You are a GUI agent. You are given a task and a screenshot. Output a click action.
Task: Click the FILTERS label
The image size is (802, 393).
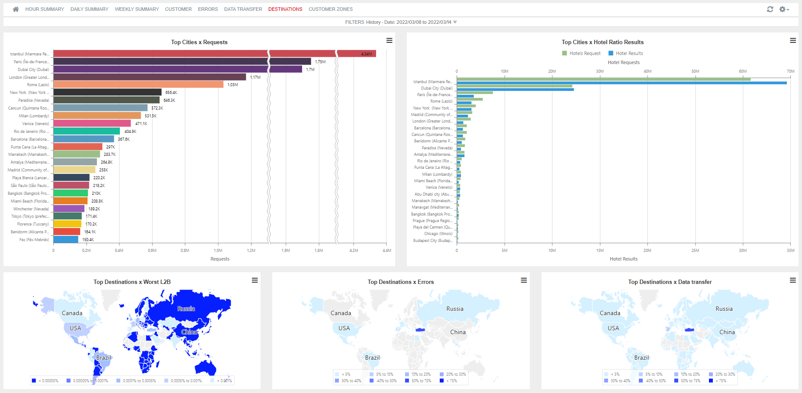point(354,22)
